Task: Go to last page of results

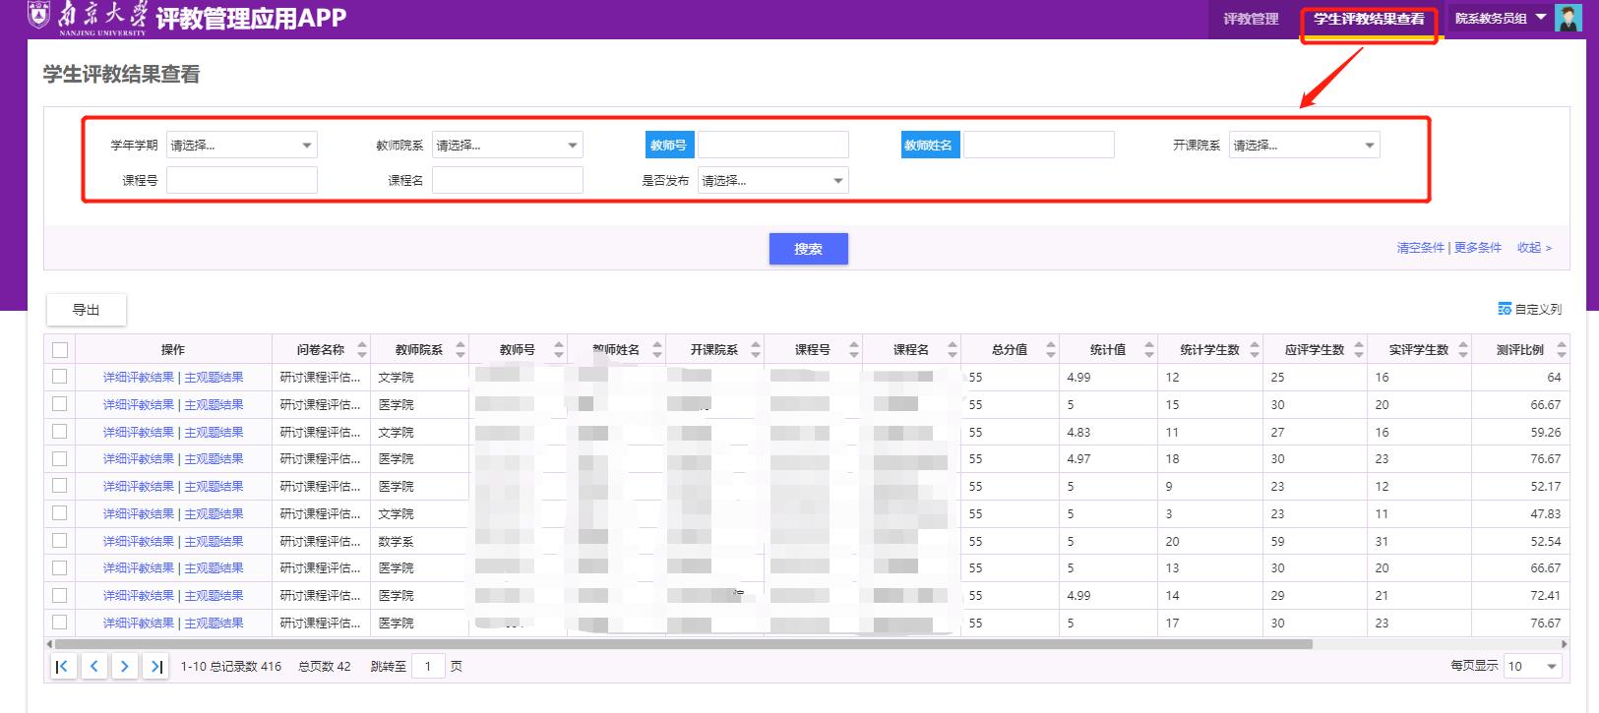Action: (x=155, y=666)
